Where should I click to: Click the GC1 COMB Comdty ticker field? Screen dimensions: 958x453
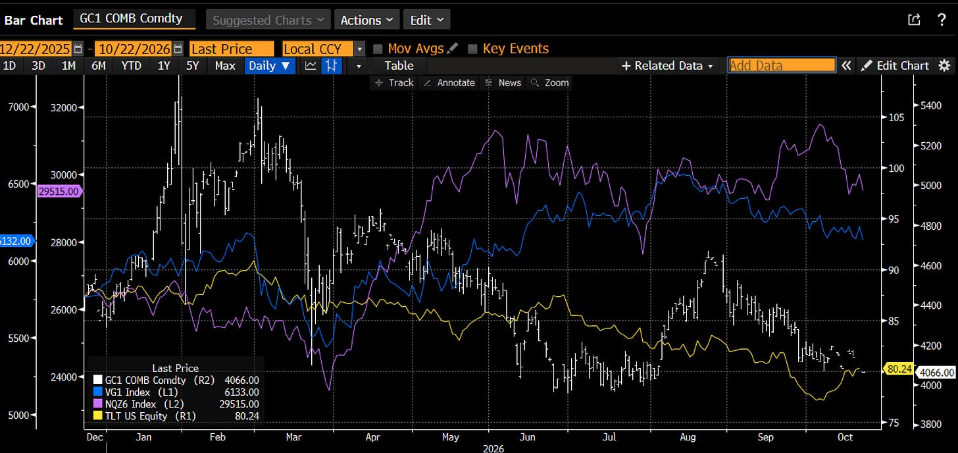click(x=134, y=19)
